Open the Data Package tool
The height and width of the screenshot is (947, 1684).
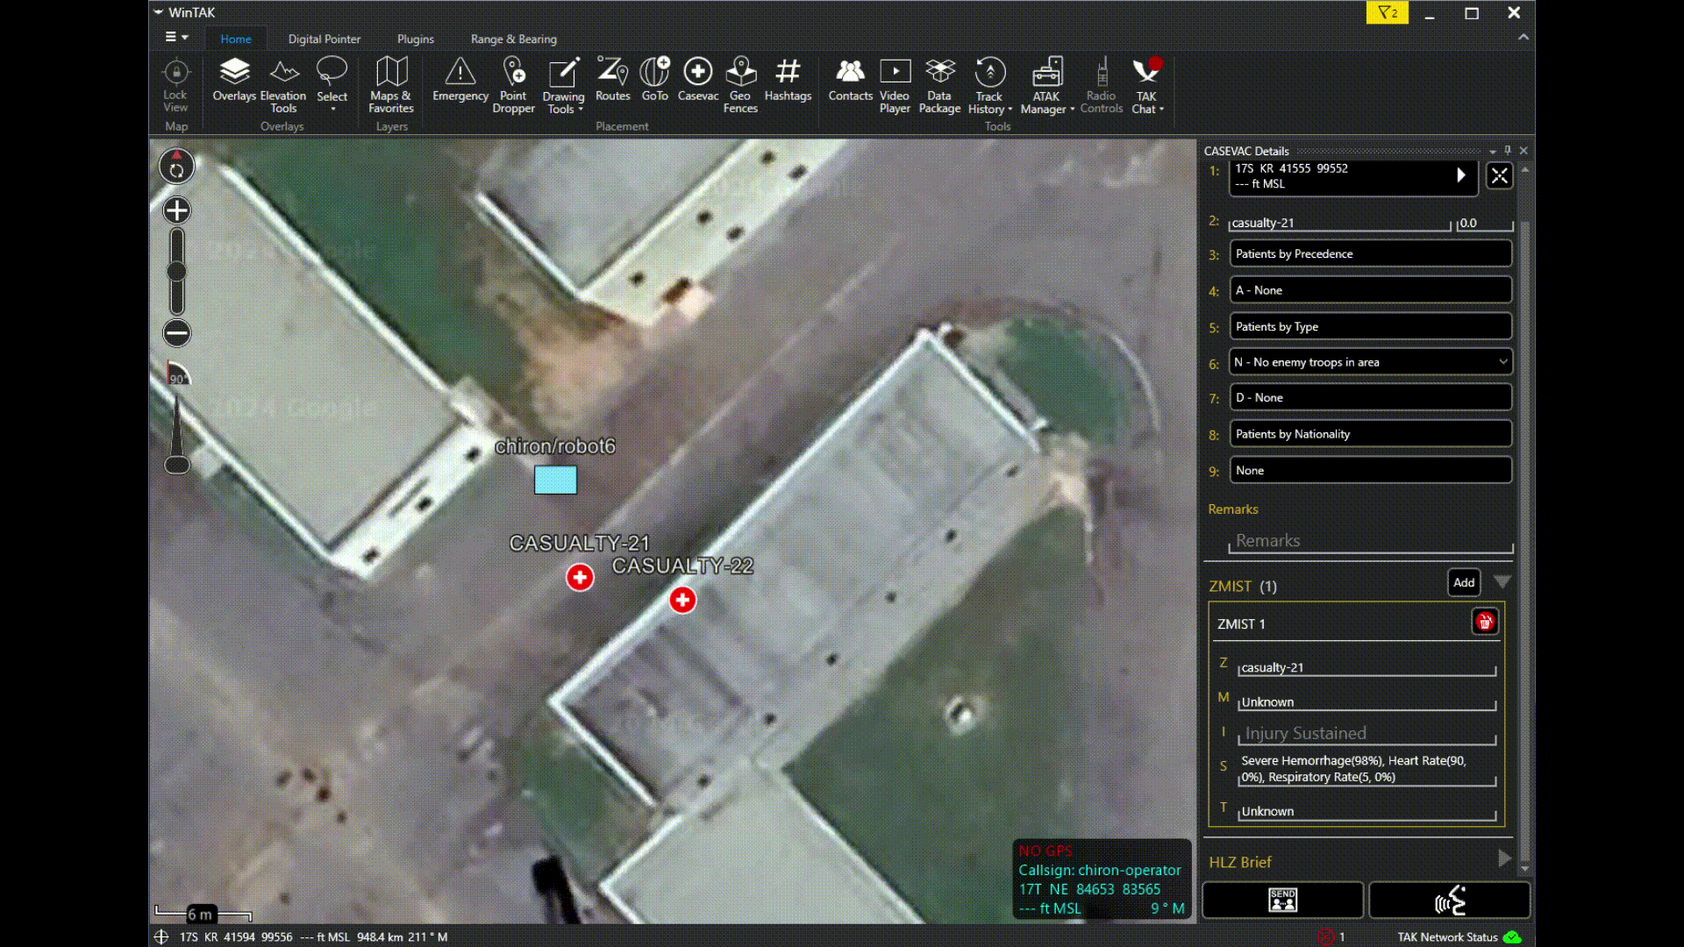coord(939,84)
